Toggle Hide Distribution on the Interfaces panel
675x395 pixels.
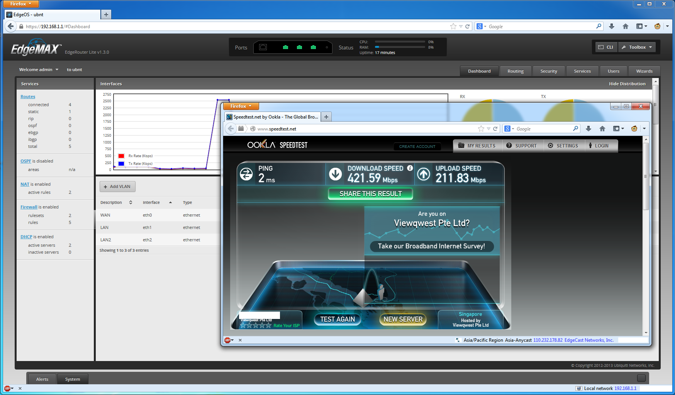pos(627,84)
